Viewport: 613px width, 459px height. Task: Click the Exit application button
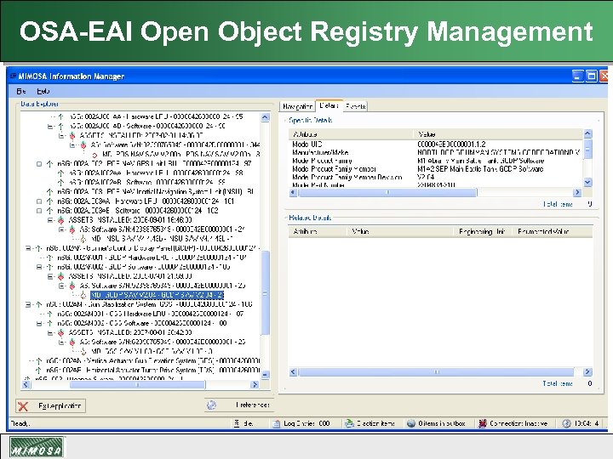[x=50, y=406]
